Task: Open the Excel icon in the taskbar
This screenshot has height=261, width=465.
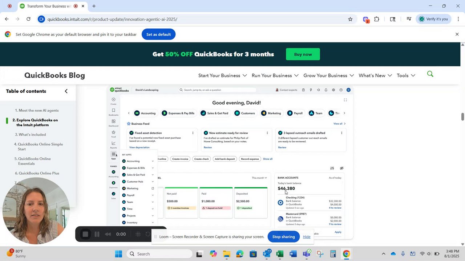Action: click(x=279, y=254)
